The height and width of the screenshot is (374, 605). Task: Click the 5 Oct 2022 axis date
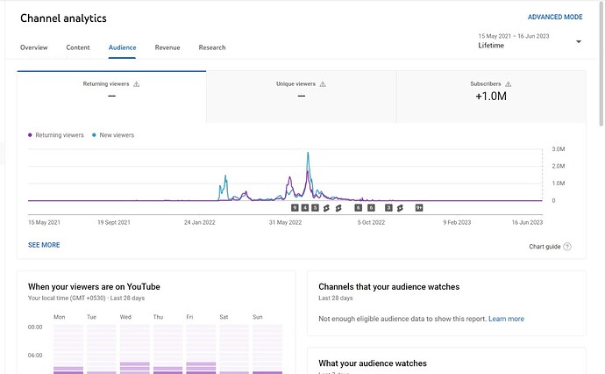(371, 222)
